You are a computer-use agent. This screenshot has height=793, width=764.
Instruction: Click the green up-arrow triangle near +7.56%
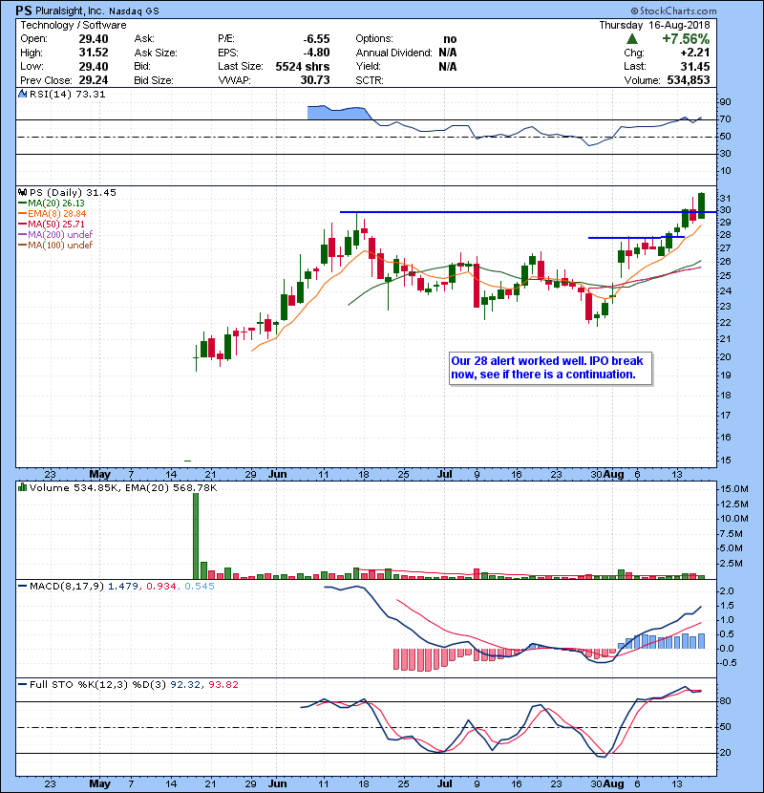(x=631, y=39)
